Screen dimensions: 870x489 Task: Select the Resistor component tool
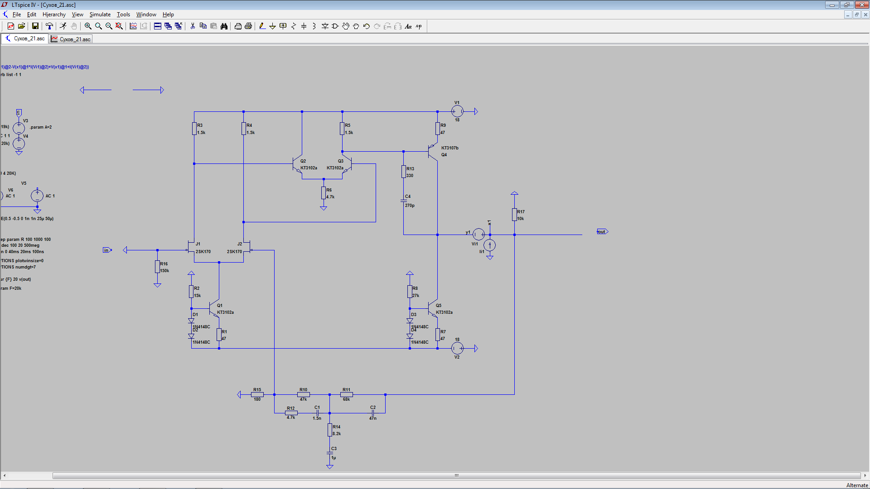(293, 26)
